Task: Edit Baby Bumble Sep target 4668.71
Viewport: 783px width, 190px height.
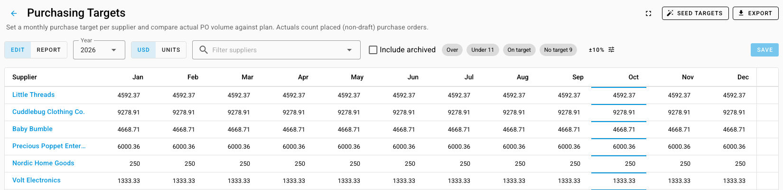Action: pyautogui.click(x=569, y=130)
